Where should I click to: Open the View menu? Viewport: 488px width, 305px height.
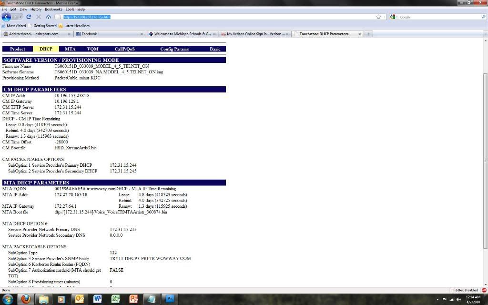[23, 10]
